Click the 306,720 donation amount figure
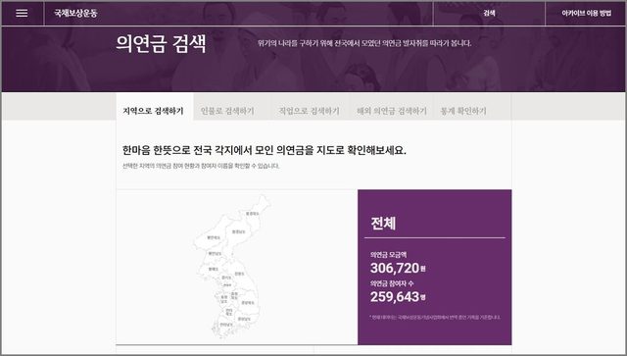 tap(395, 268)
